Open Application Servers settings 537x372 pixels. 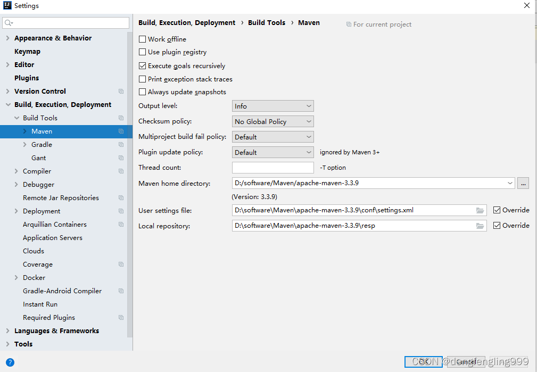point(52,238)
